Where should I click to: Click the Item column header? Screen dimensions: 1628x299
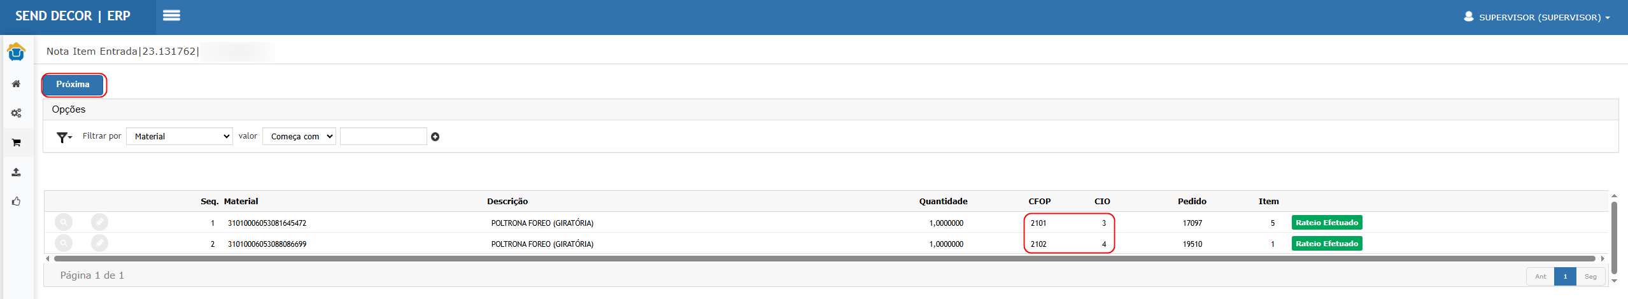click(x=1268, y=202)
